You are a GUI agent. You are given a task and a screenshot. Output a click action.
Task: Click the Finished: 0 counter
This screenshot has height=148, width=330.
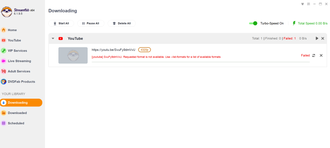(x=273, y=39)
